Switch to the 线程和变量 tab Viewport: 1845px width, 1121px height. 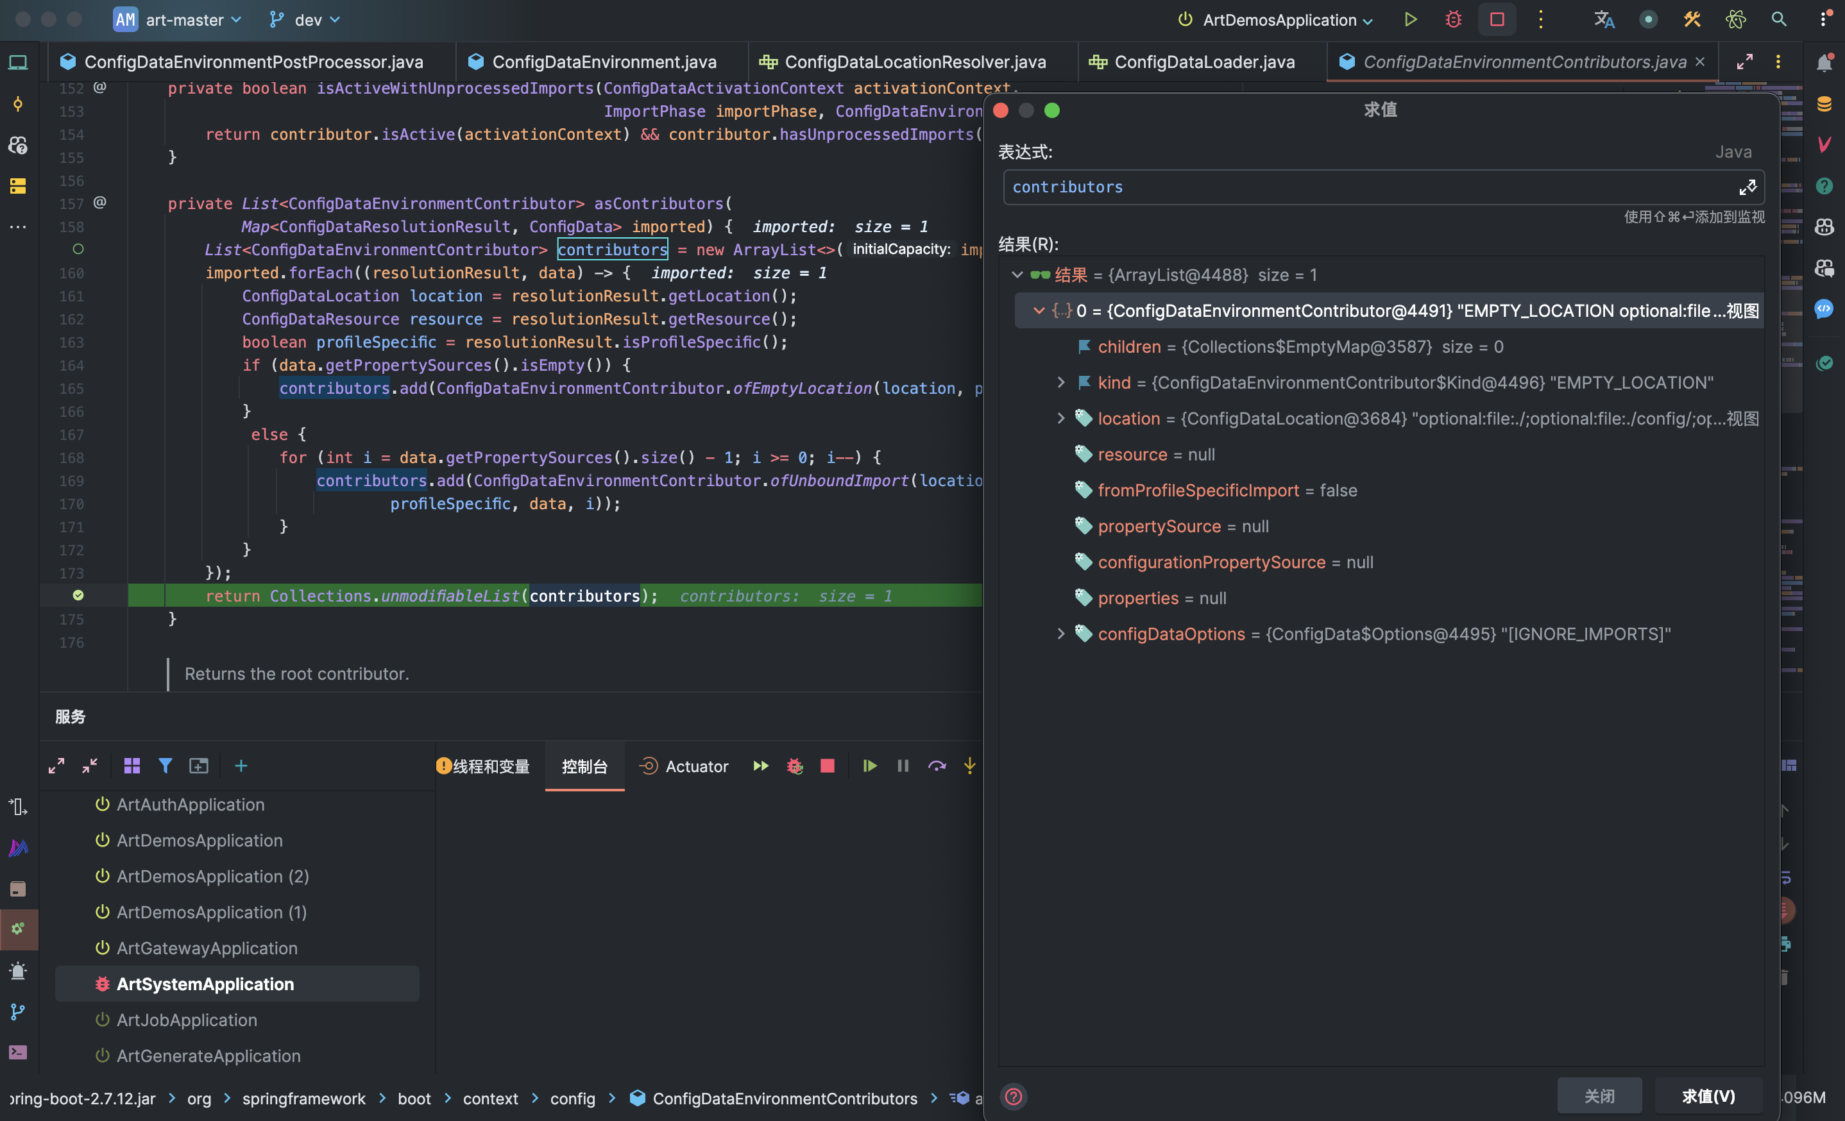(x=491, y=766)
